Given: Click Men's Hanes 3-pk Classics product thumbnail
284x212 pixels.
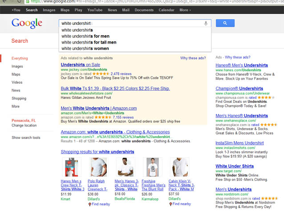Looking at the screenshot, I should pos(126,167).
